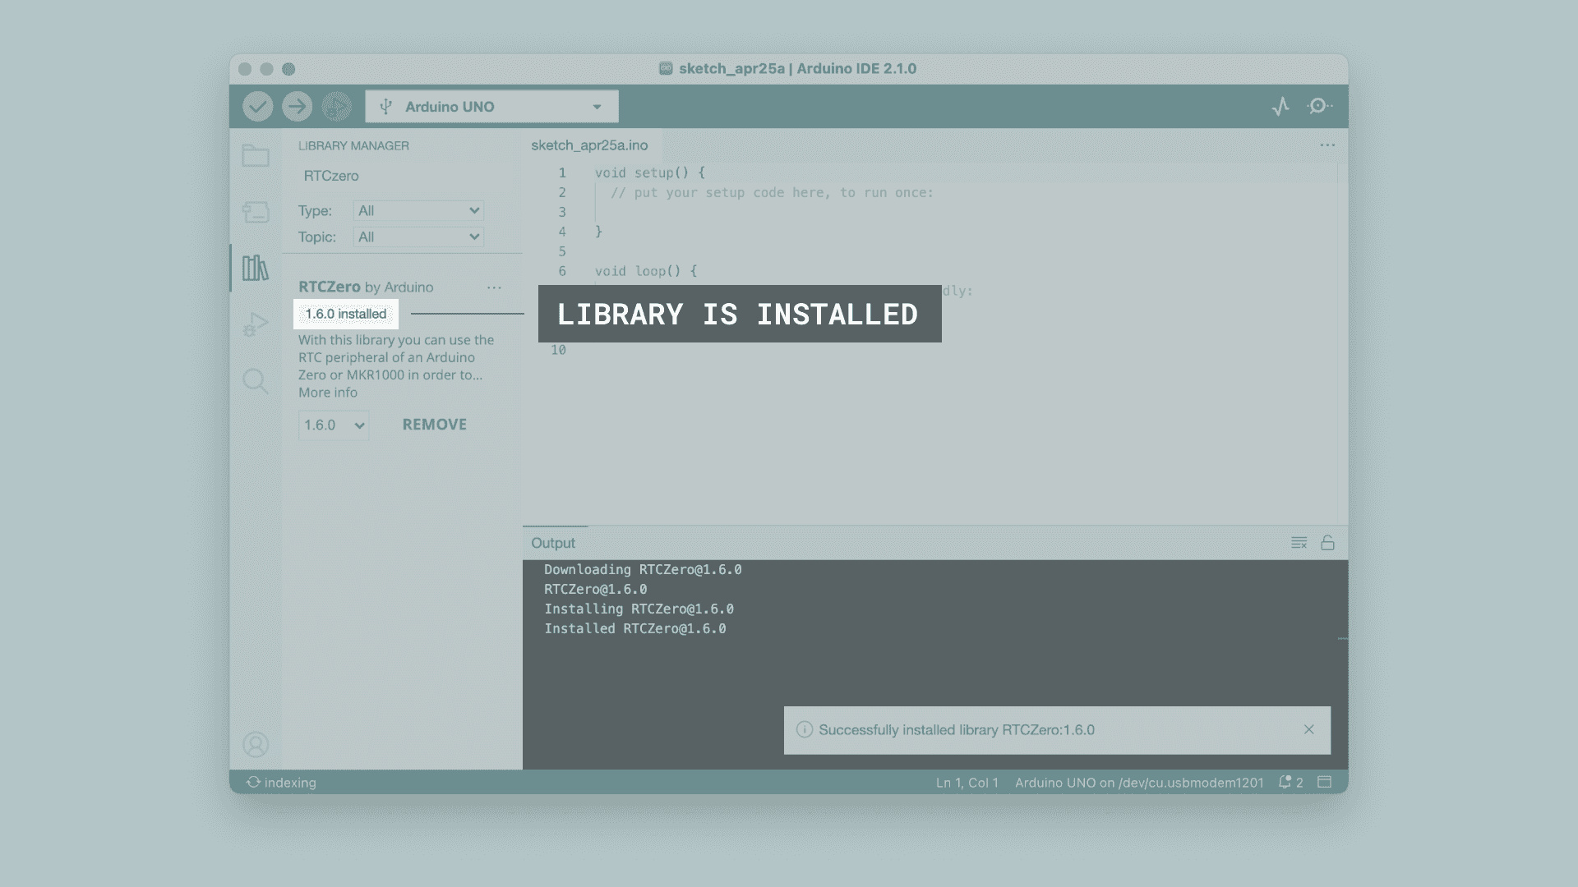Toggle the output scroll lock icon

pos(1327,543)
